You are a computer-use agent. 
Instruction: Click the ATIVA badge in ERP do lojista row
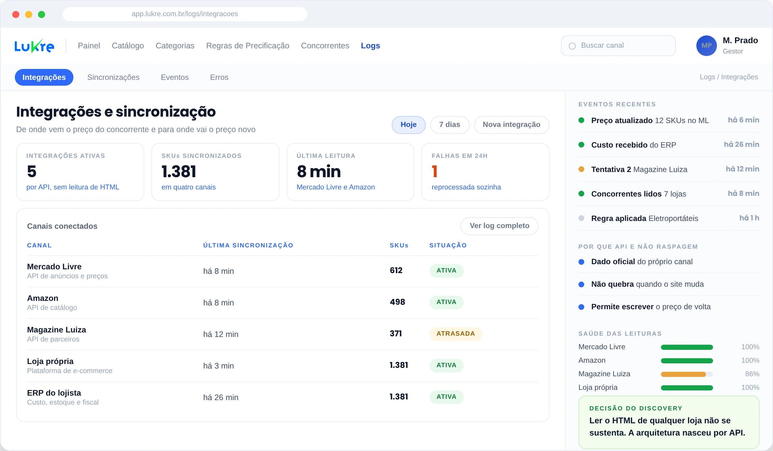click(x=446, y=397)
